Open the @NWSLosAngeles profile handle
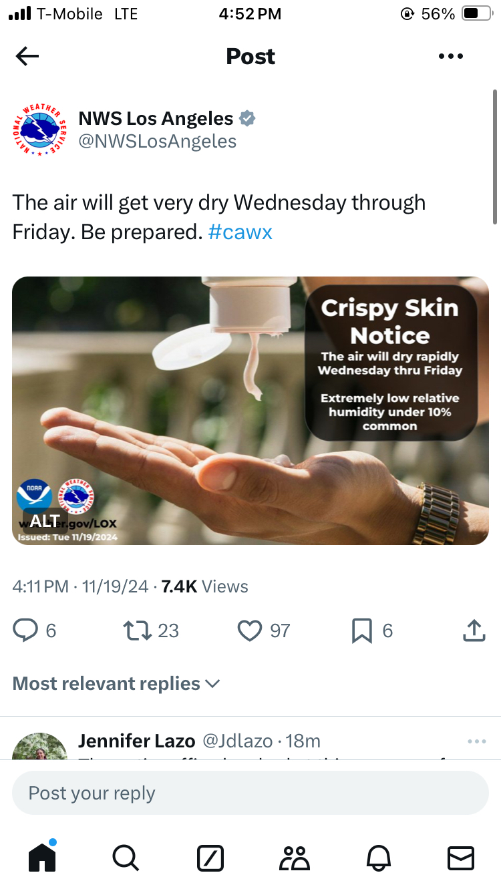The height and width of the screenshot is (891, 501). (x=158, y=142)
